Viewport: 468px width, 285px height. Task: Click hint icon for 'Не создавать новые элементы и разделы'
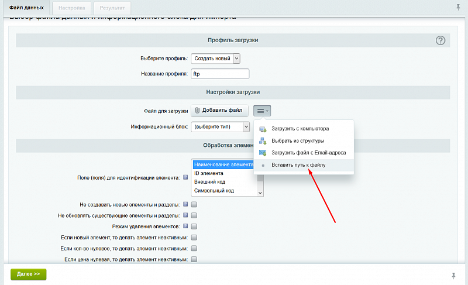[185, 204]
